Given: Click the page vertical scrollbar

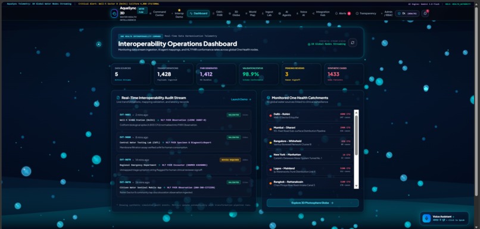Looking at the screenshot, I should (x=476, y=101).
